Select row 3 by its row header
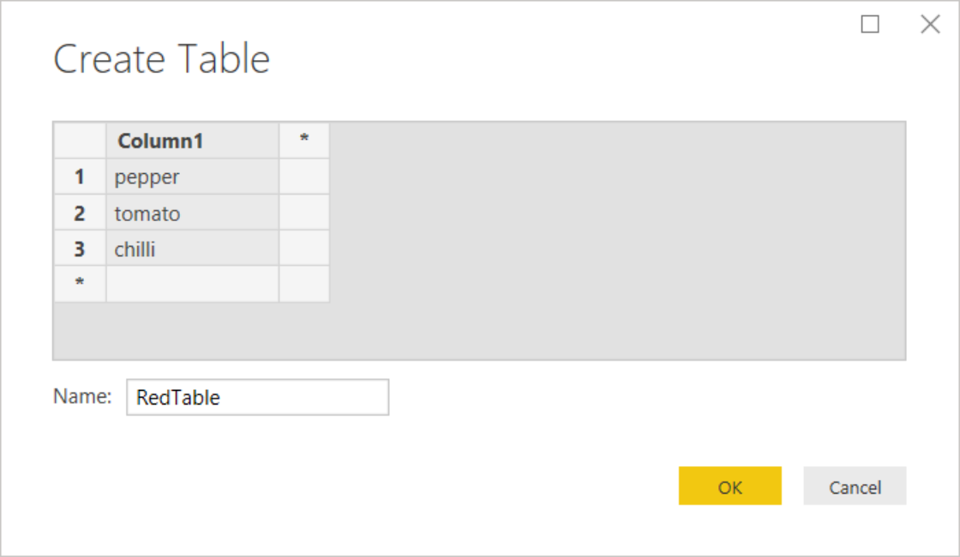The height and width of the screenshot is (557, 960). tap(80, 249)
